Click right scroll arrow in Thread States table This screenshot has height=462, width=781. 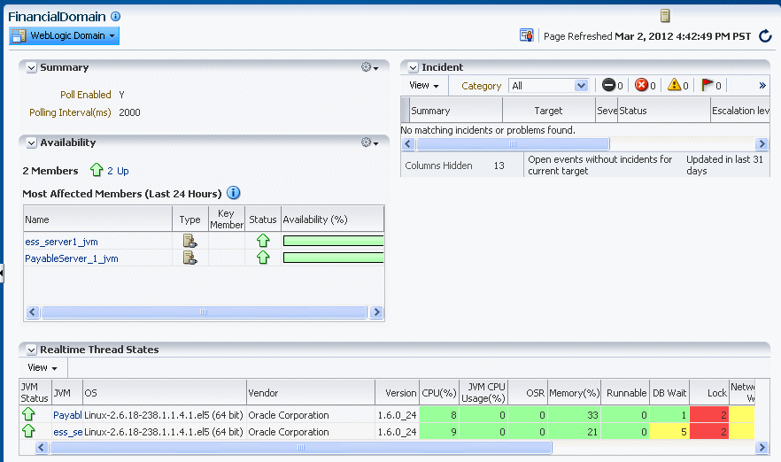tap(762, 448)
